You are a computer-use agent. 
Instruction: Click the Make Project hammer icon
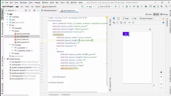point(82,6)
